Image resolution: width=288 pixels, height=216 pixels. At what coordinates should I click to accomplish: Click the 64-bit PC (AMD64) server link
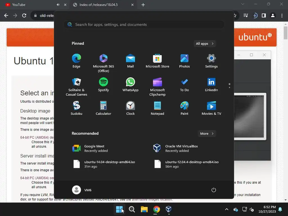pyautogui.click(x=37, y=178)
